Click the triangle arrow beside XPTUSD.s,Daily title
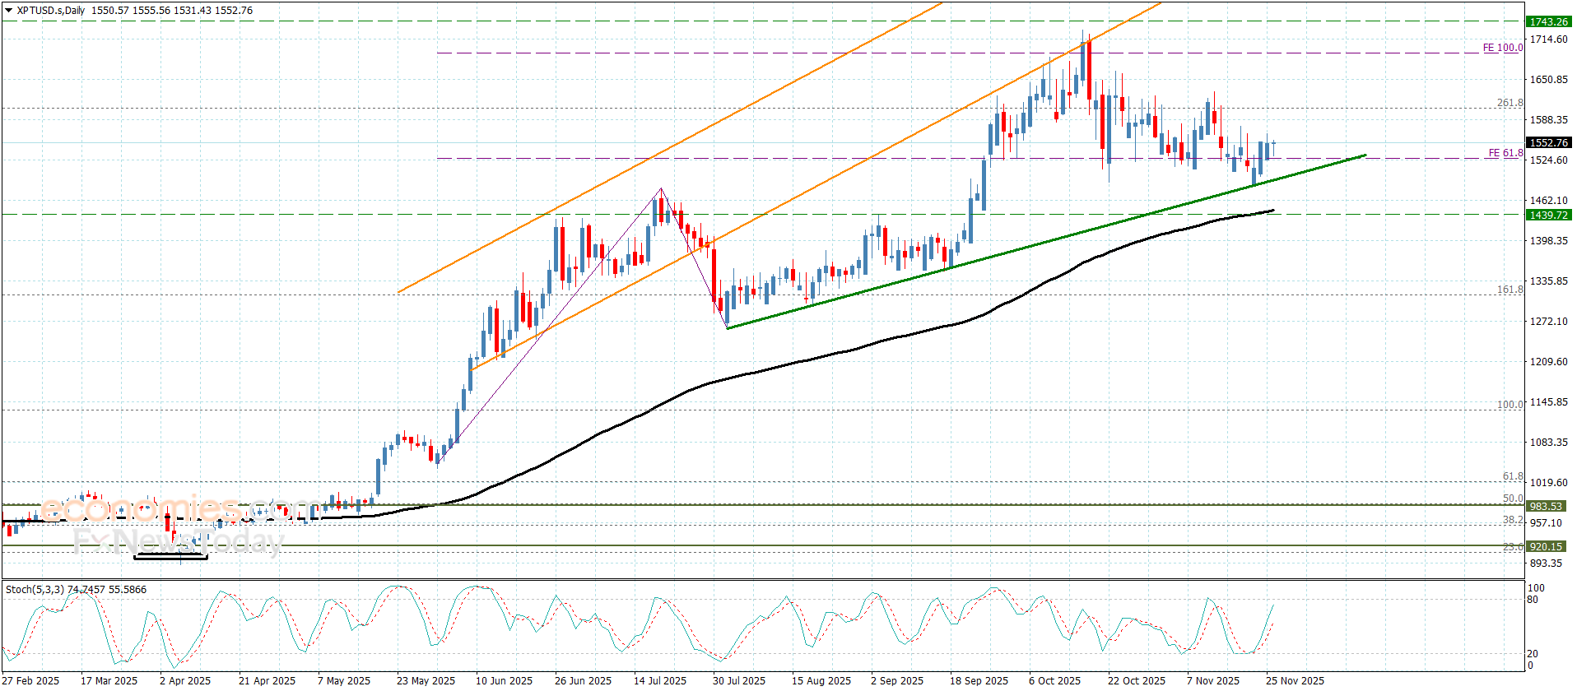Image resolution: width=1577 pixels, height=691 pixels. 9,11
